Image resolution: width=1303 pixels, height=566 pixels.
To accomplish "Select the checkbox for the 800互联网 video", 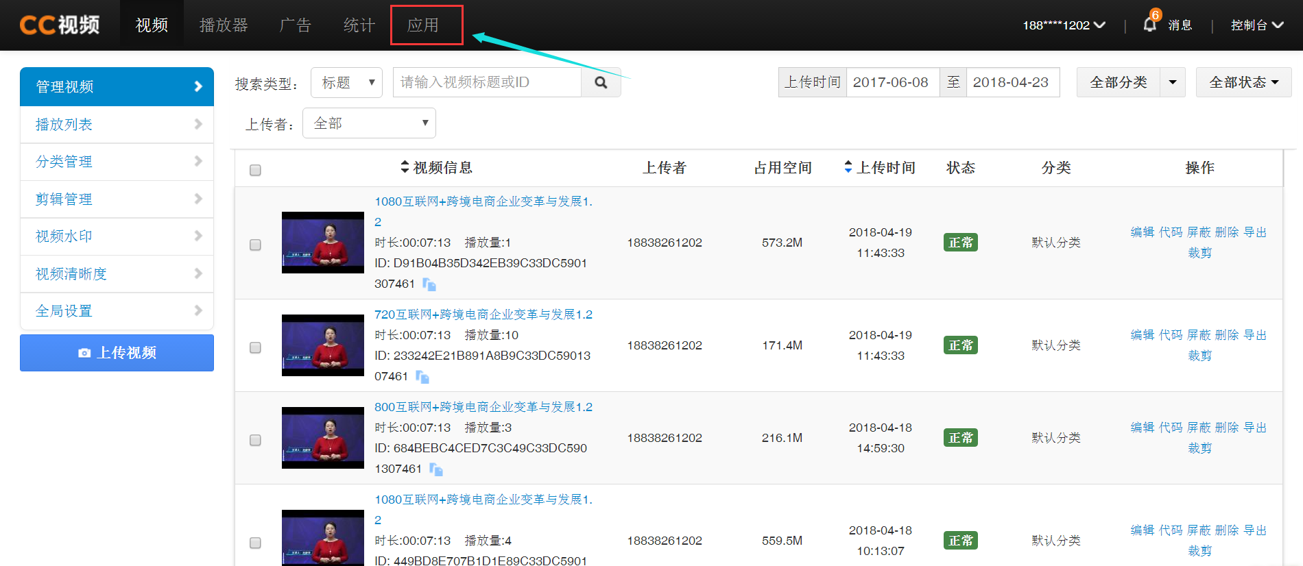I will (255, 440).
